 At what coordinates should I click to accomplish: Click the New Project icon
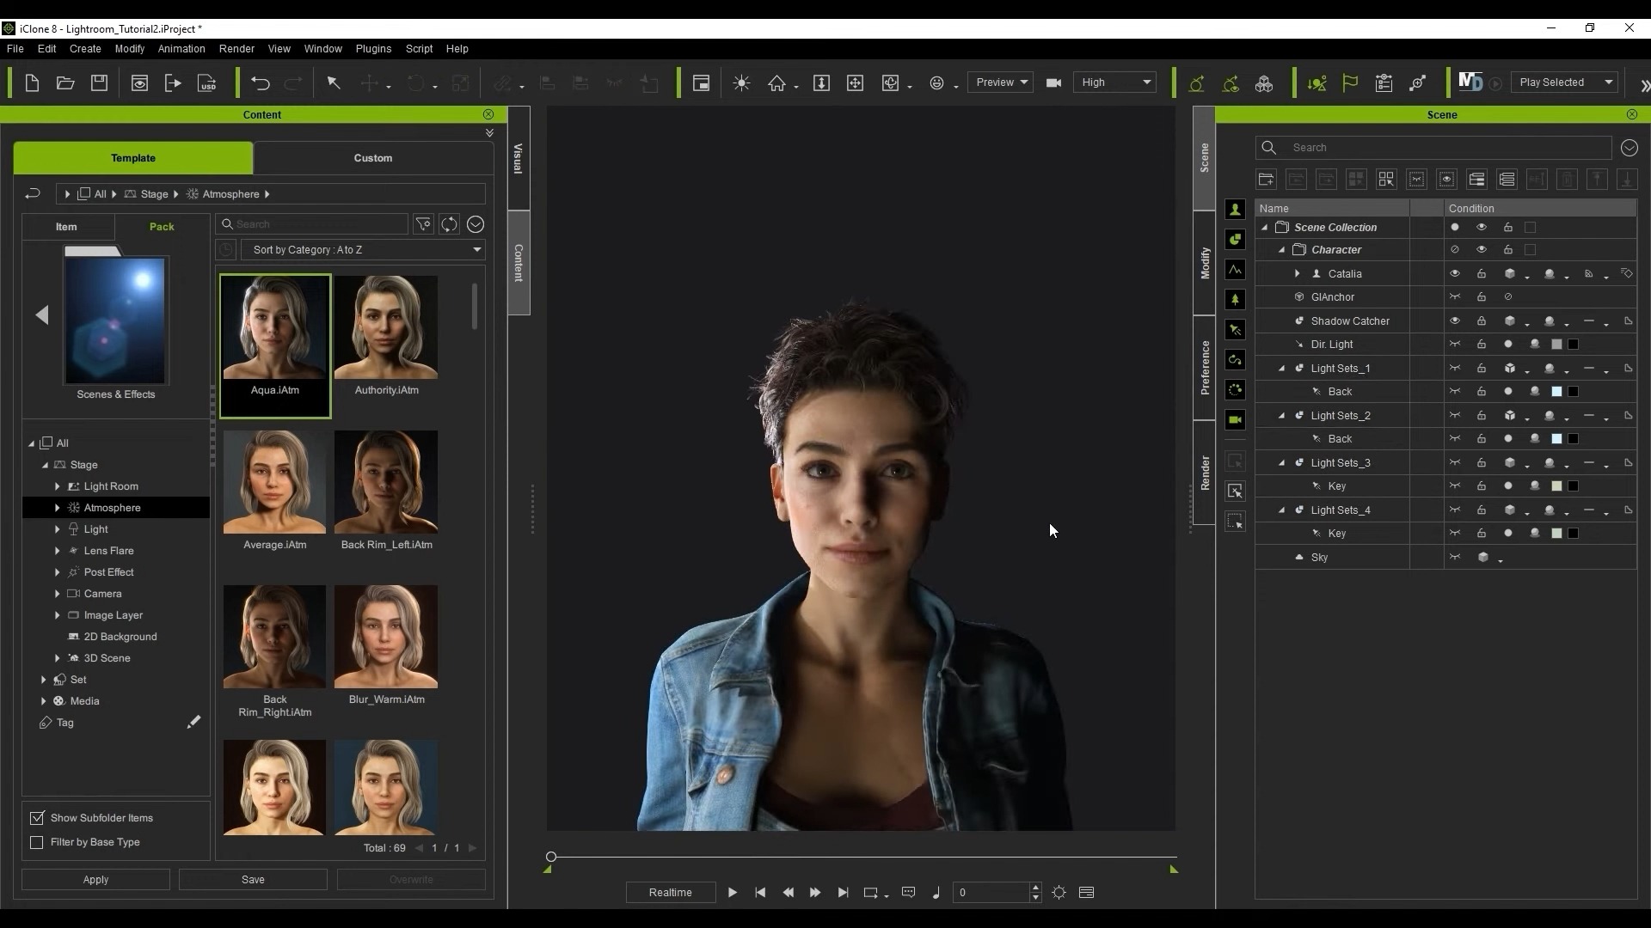[32, 83]
